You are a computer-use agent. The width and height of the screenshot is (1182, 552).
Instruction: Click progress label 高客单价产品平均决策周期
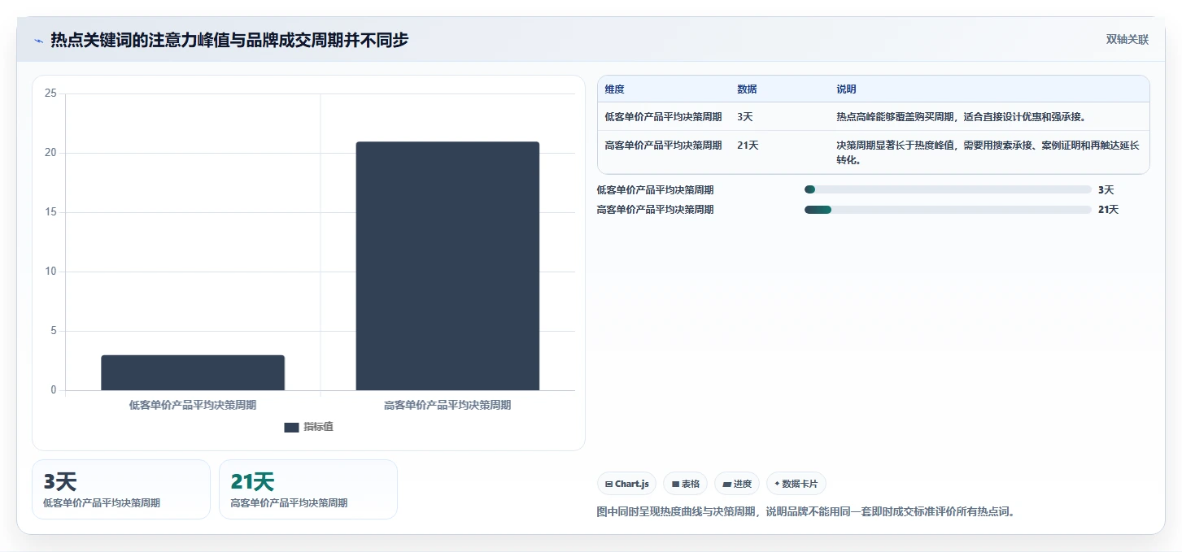656,210
